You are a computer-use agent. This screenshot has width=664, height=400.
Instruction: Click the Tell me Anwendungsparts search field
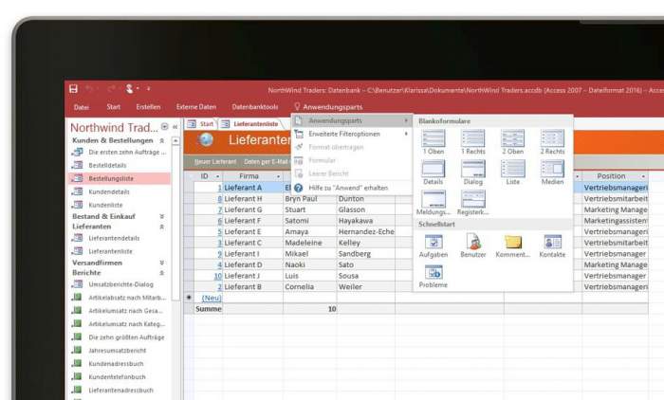coord(332,107)
